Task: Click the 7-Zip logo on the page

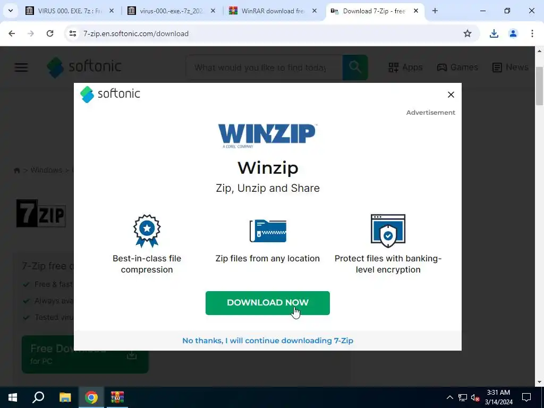Action: point(41,214)
